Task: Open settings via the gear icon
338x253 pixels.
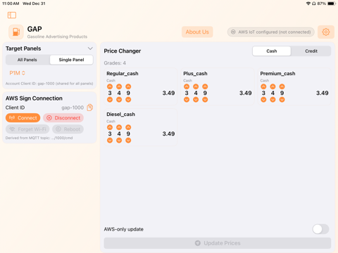Action: [326, 32]
